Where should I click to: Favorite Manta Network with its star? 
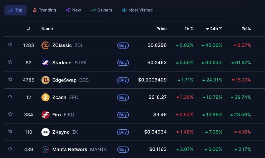pos(10,149)
